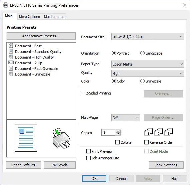Switch to the Maintenance tab
The width and height of the screenshot is (190, 185).
point(54,17)
